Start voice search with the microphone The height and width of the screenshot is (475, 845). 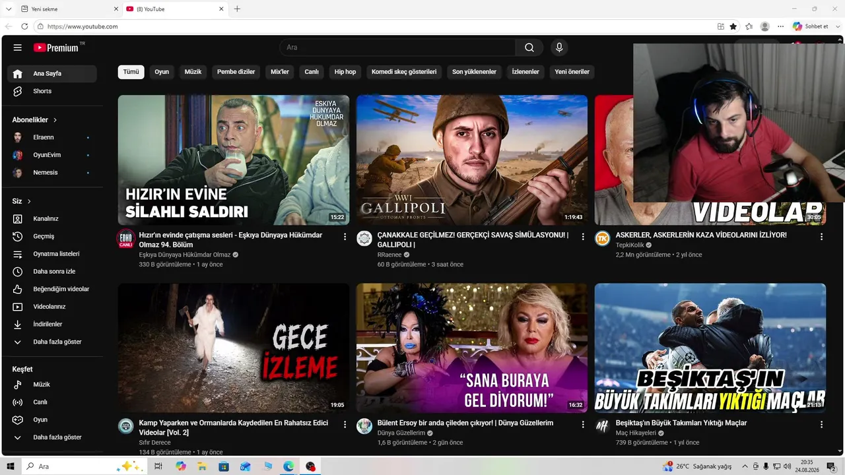(559, 47)
